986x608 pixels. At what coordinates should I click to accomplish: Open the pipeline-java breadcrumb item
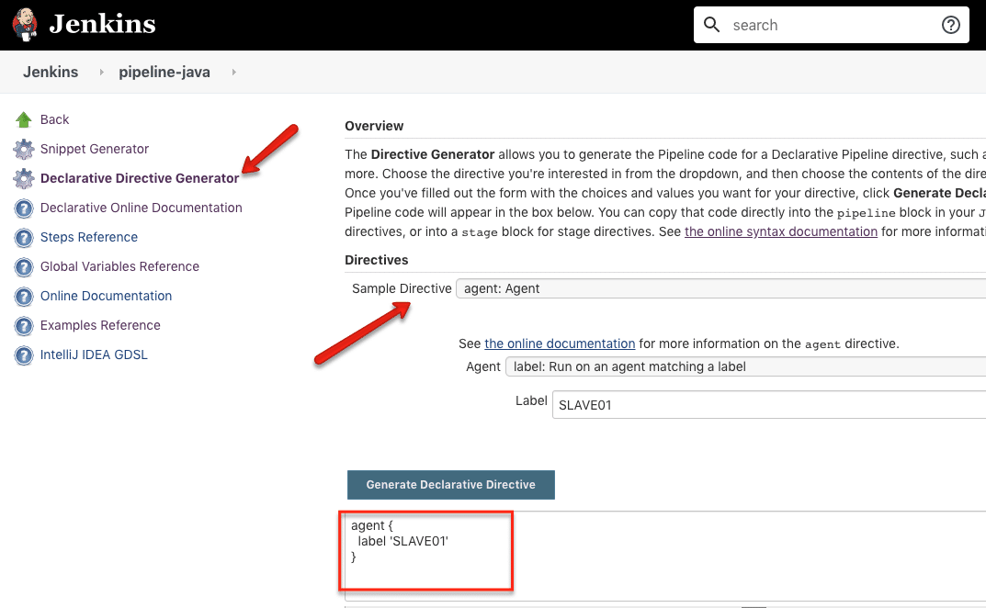(164, 72)
